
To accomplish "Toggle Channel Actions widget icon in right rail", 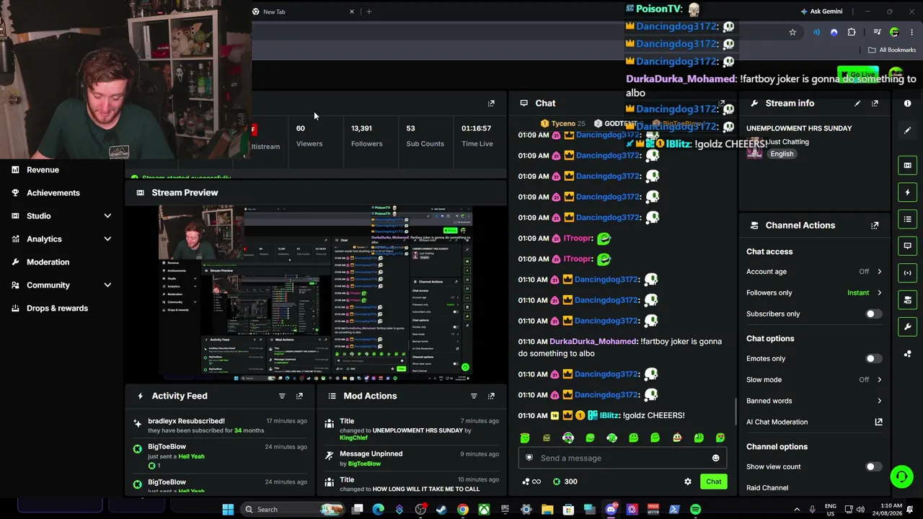I will pyautogui.click(x=907, y=300).
